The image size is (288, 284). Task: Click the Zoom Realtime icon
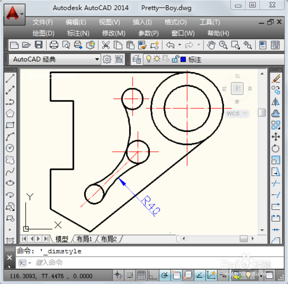[223, 45]
